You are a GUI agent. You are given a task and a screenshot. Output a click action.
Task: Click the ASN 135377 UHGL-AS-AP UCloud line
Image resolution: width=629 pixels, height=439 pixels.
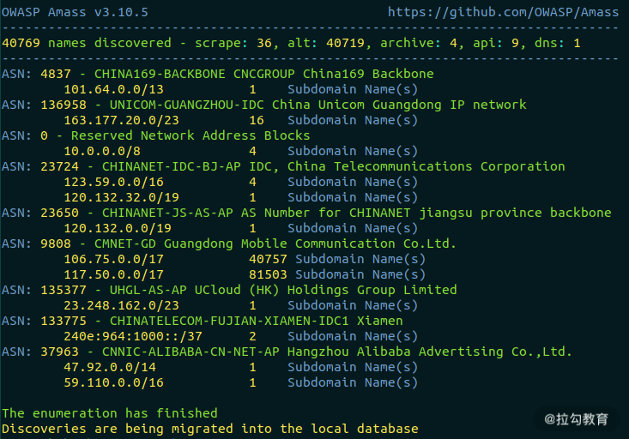point(229,290)
